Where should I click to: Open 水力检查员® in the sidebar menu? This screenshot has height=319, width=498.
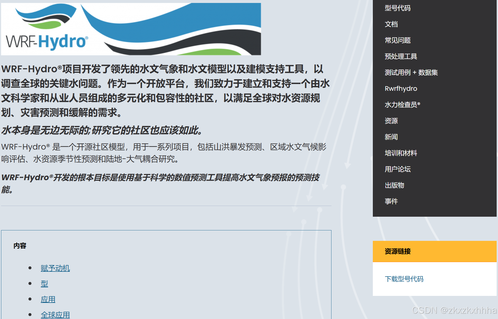[402, 105]
